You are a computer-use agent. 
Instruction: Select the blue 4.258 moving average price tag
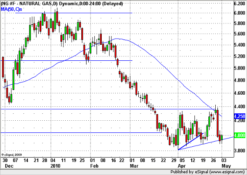pyautogui.click(x=240, y=116)
